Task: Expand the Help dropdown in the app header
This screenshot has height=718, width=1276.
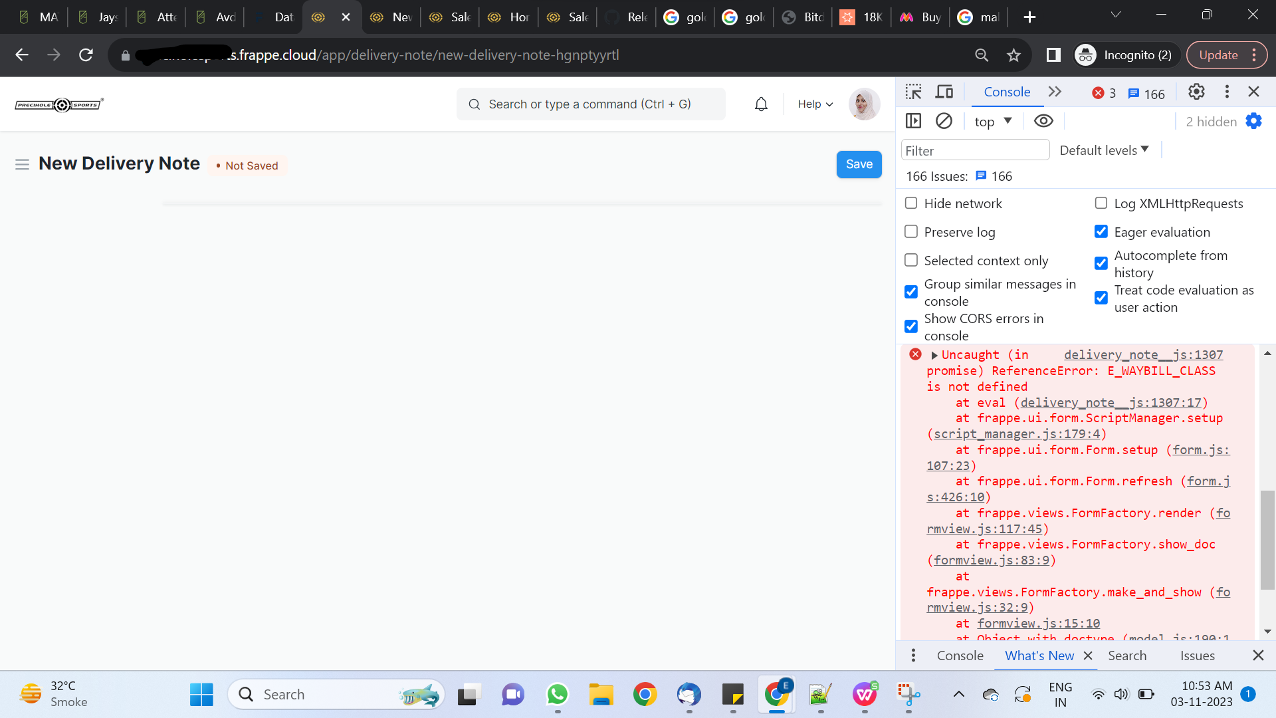Action: (814, 104)
